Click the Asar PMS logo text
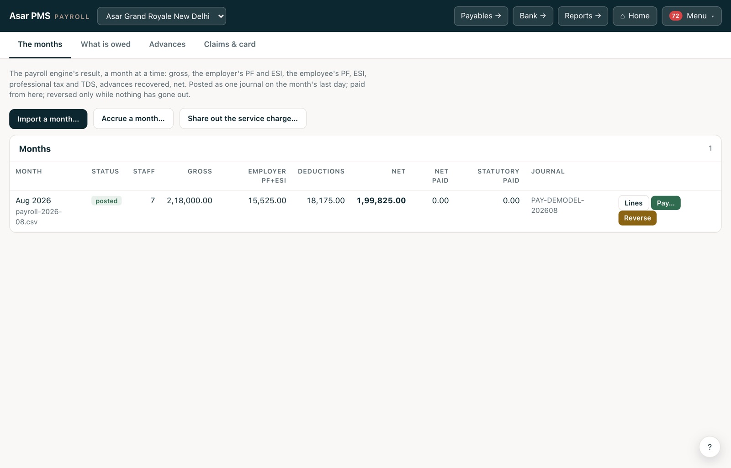The width and height of the screenshot is (731, 468). (30, 16)
